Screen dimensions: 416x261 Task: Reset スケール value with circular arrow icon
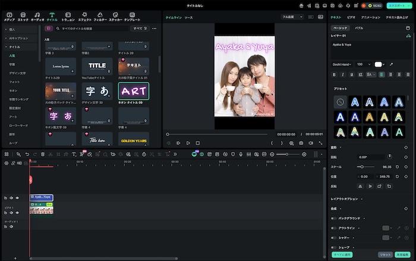(397, 167)
